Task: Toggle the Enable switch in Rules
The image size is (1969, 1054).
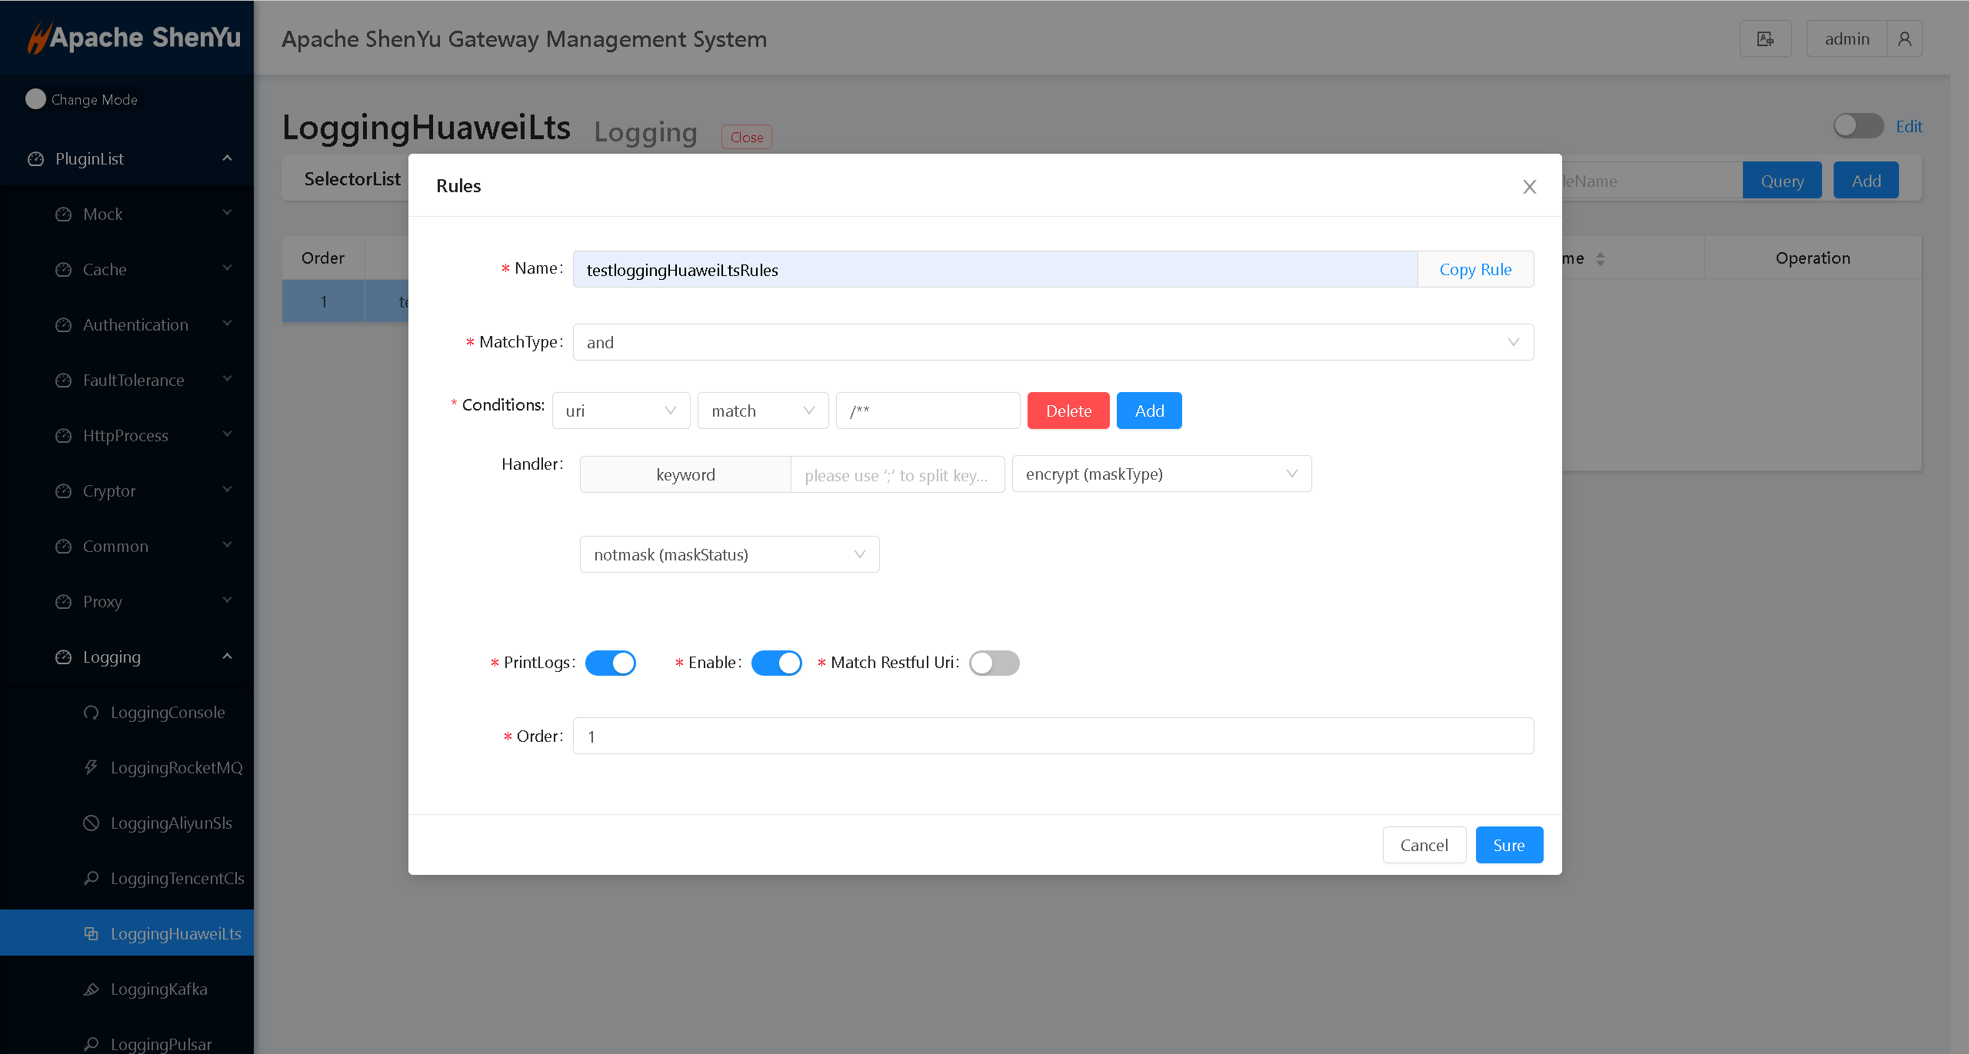Action: click(776, 663)
